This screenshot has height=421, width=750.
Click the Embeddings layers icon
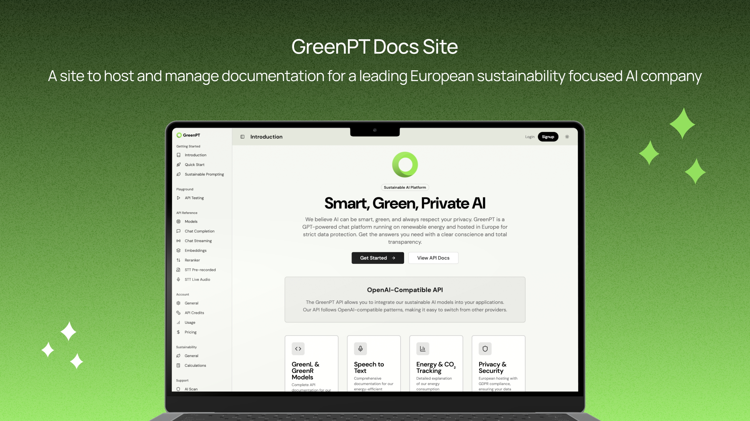click(x=178, y=250)
